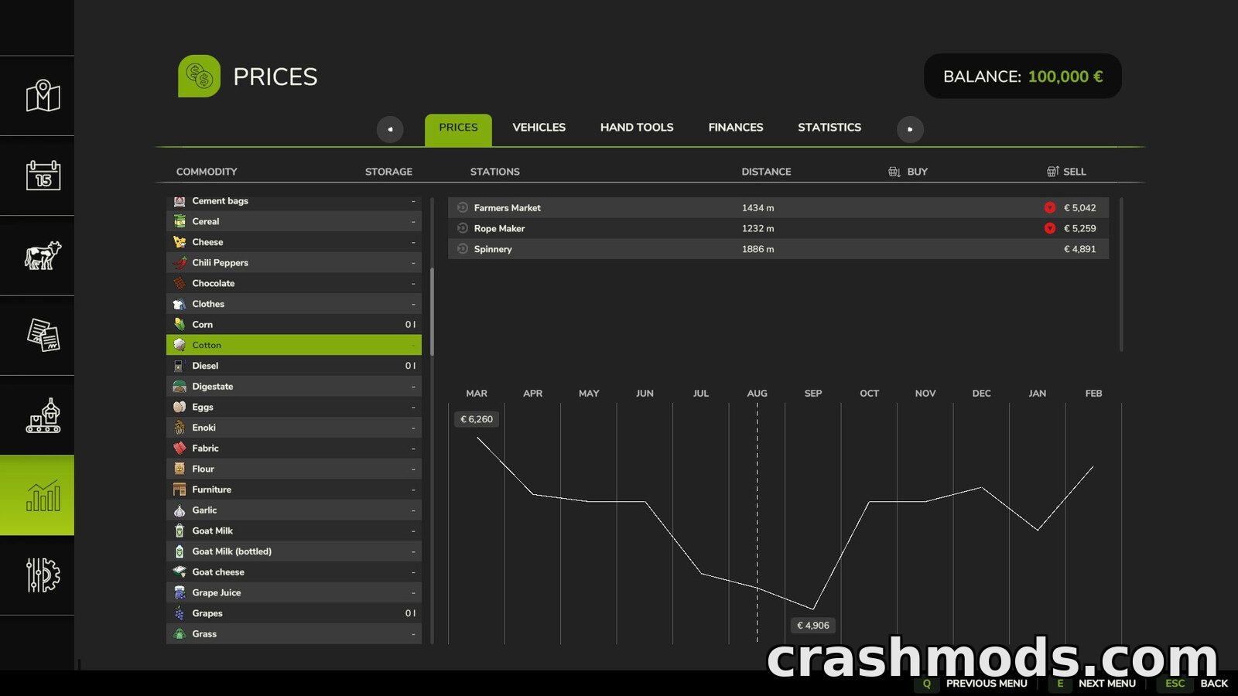Image resolution: width=1238 pixels, height=696 pixels.
Task: Select the Farmers Market station row
Action: (778, 207)
